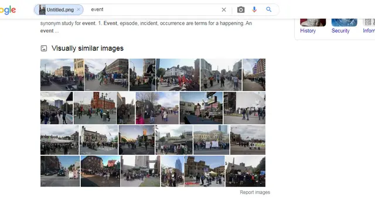The image size is (375, 211).
Task: Click the image icon beside Visually similar images
Action: pyautogui.click(x=44, y=48)
